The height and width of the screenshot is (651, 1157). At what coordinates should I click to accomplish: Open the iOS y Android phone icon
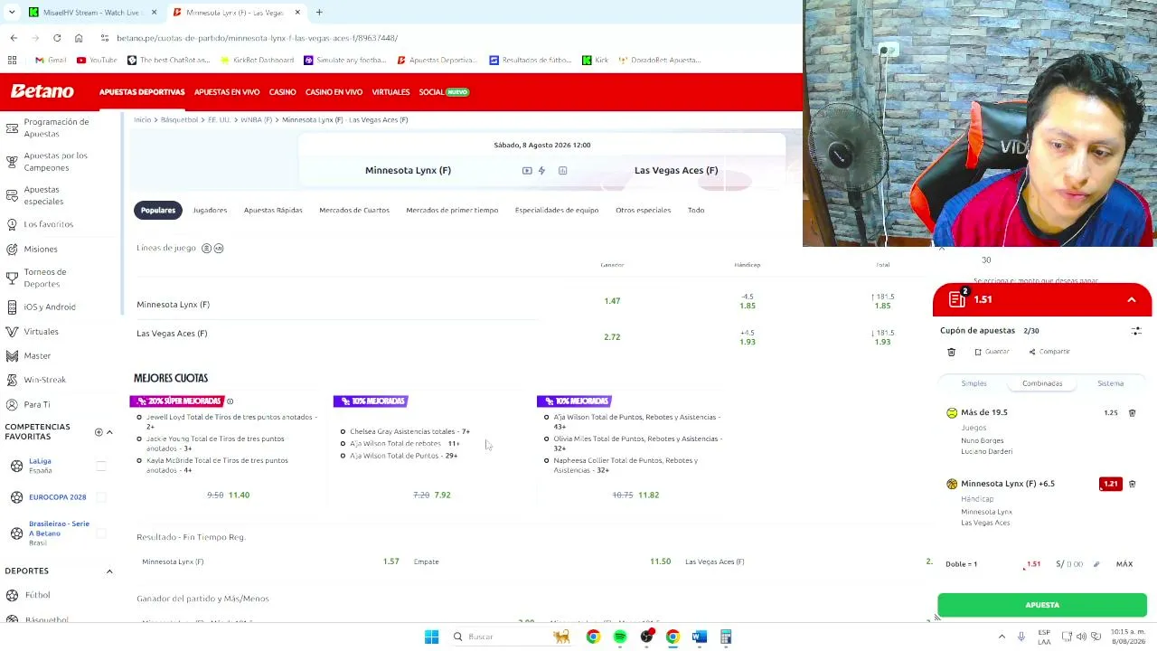[x=12, y=307]
